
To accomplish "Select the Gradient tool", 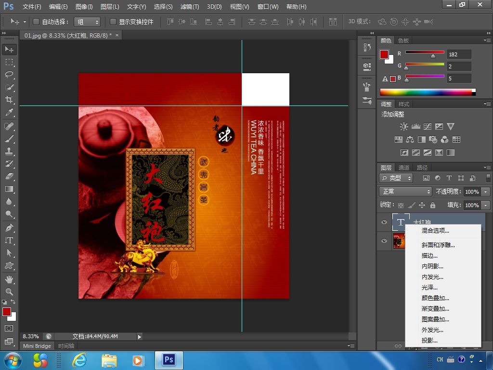I will 9,189.
